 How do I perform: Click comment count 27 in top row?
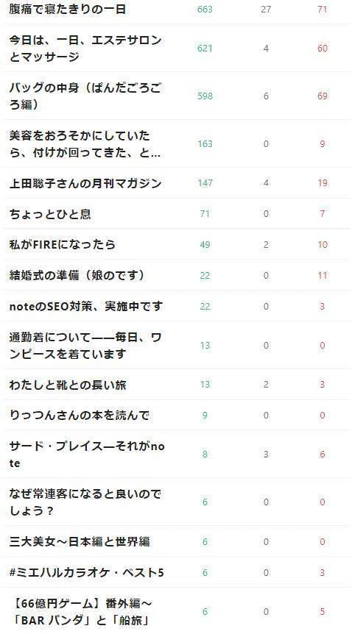(266, 9)
